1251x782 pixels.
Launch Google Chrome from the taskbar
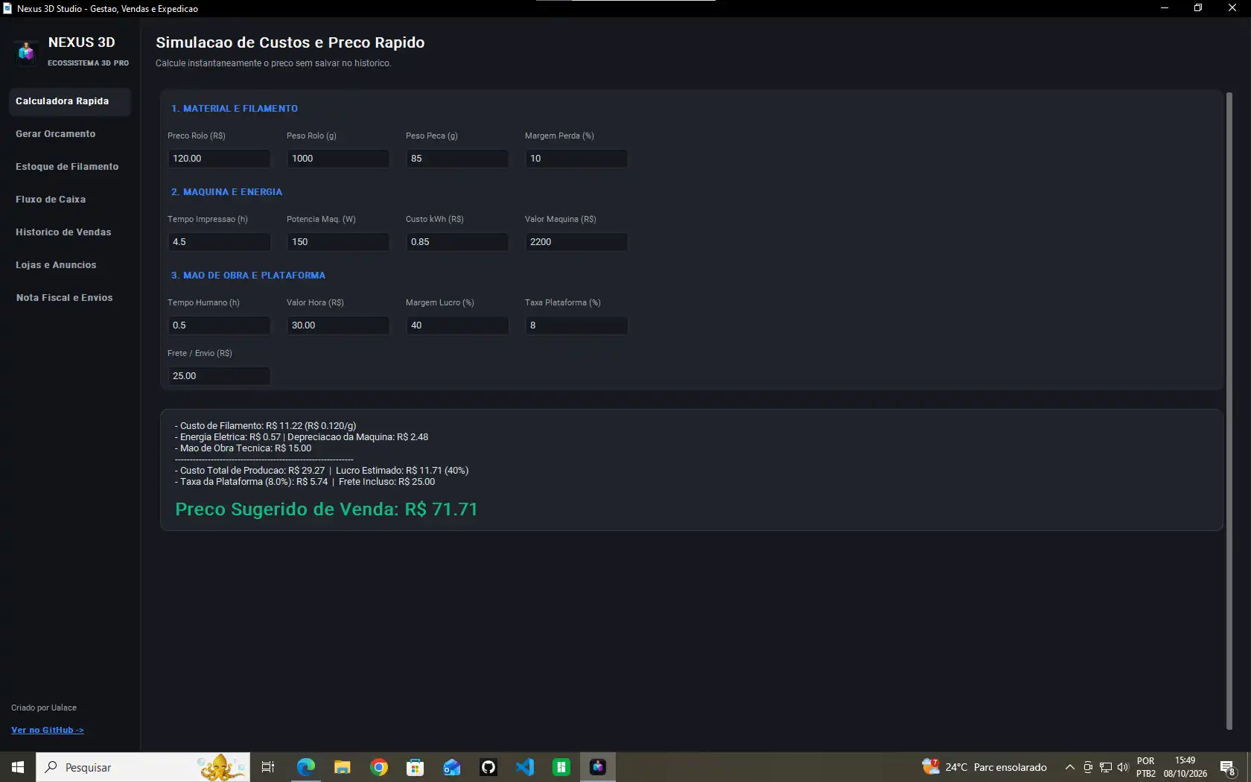[379, 767]
